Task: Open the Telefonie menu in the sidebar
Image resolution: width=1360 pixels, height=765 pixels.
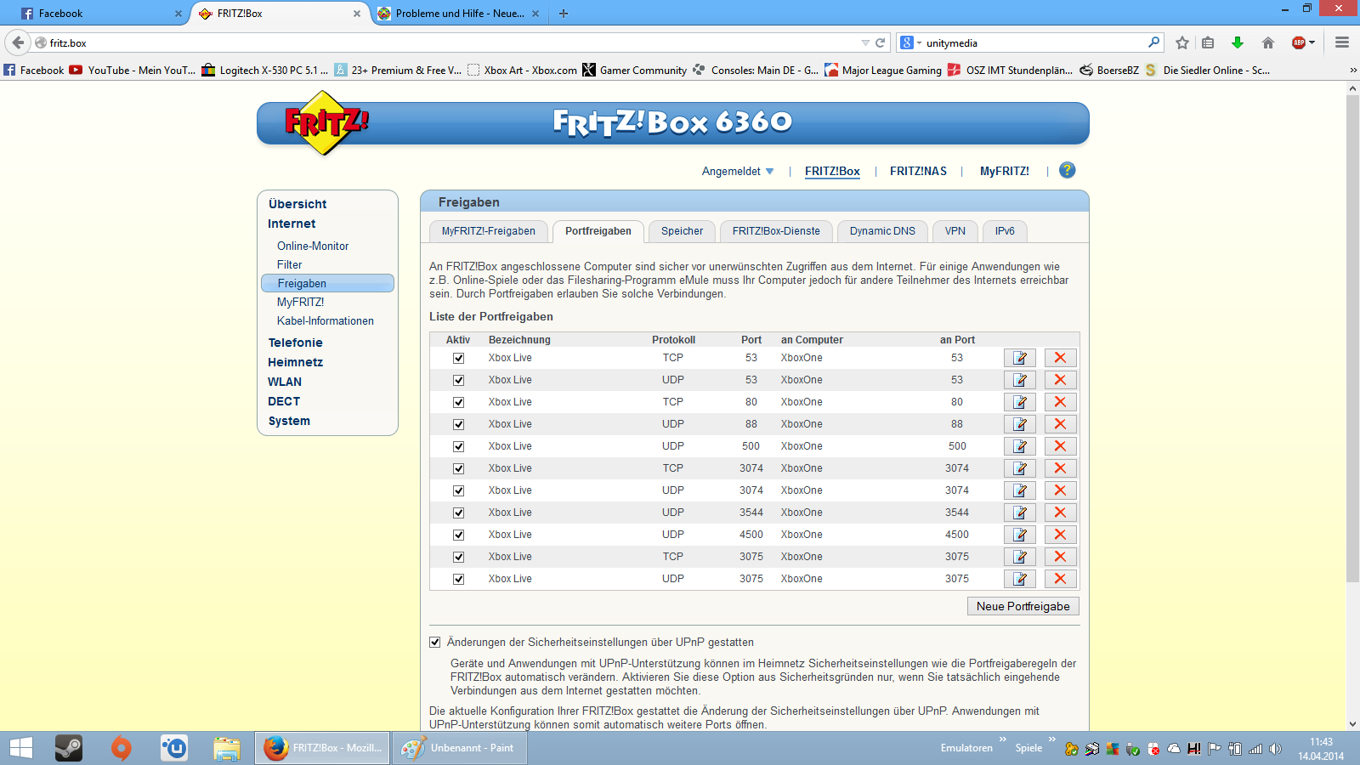Action: click(x=295, y=343)
